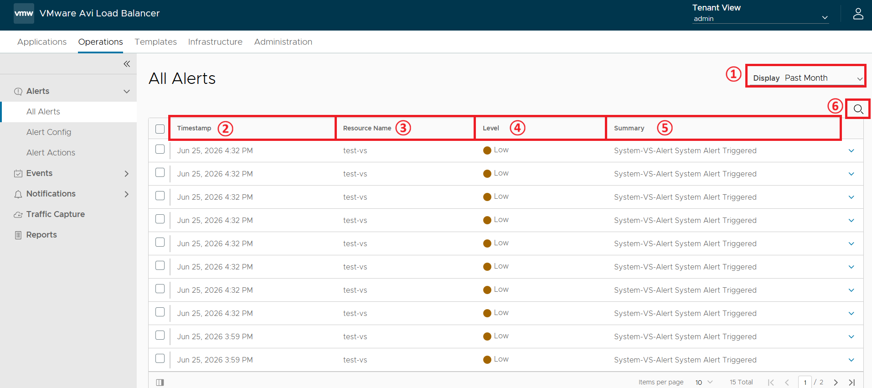The image size is (872, 388).
Task: Click the Alerts sidebar icon
Action: (x=18, y=91)
